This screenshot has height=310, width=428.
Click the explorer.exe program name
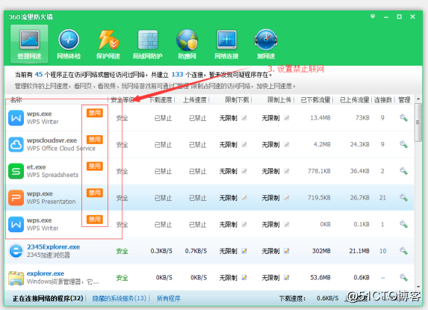point(46,273)
